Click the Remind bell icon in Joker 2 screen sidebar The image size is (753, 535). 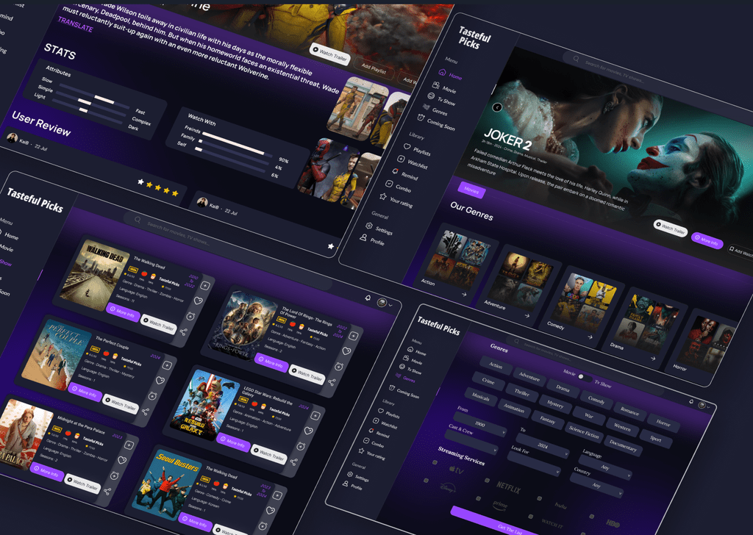coord(395,170)
